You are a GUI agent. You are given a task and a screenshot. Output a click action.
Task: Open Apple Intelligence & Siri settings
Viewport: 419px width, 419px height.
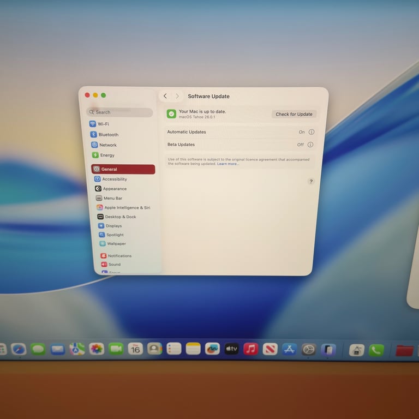pos(123,207)
